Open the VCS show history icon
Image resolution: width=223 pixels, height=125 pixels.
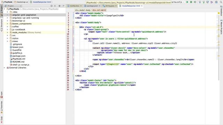[208, 2]
